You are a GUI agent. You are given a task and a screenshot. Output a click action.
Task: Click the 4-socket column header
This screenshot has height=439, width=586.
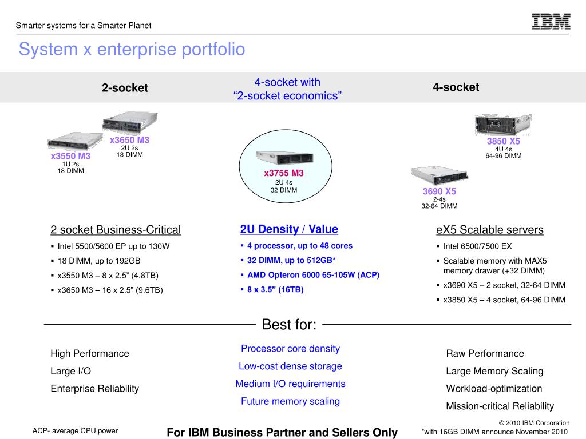tap(456, 87)
